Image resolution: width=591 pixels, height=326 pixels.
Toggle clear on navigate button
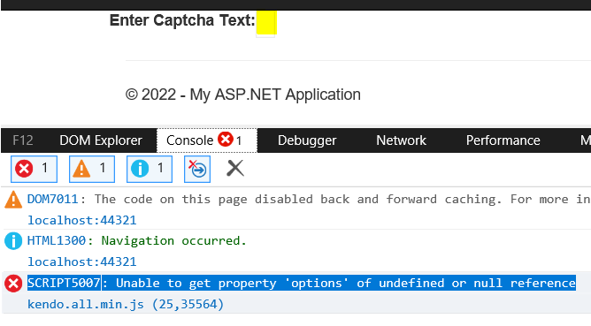197,169
